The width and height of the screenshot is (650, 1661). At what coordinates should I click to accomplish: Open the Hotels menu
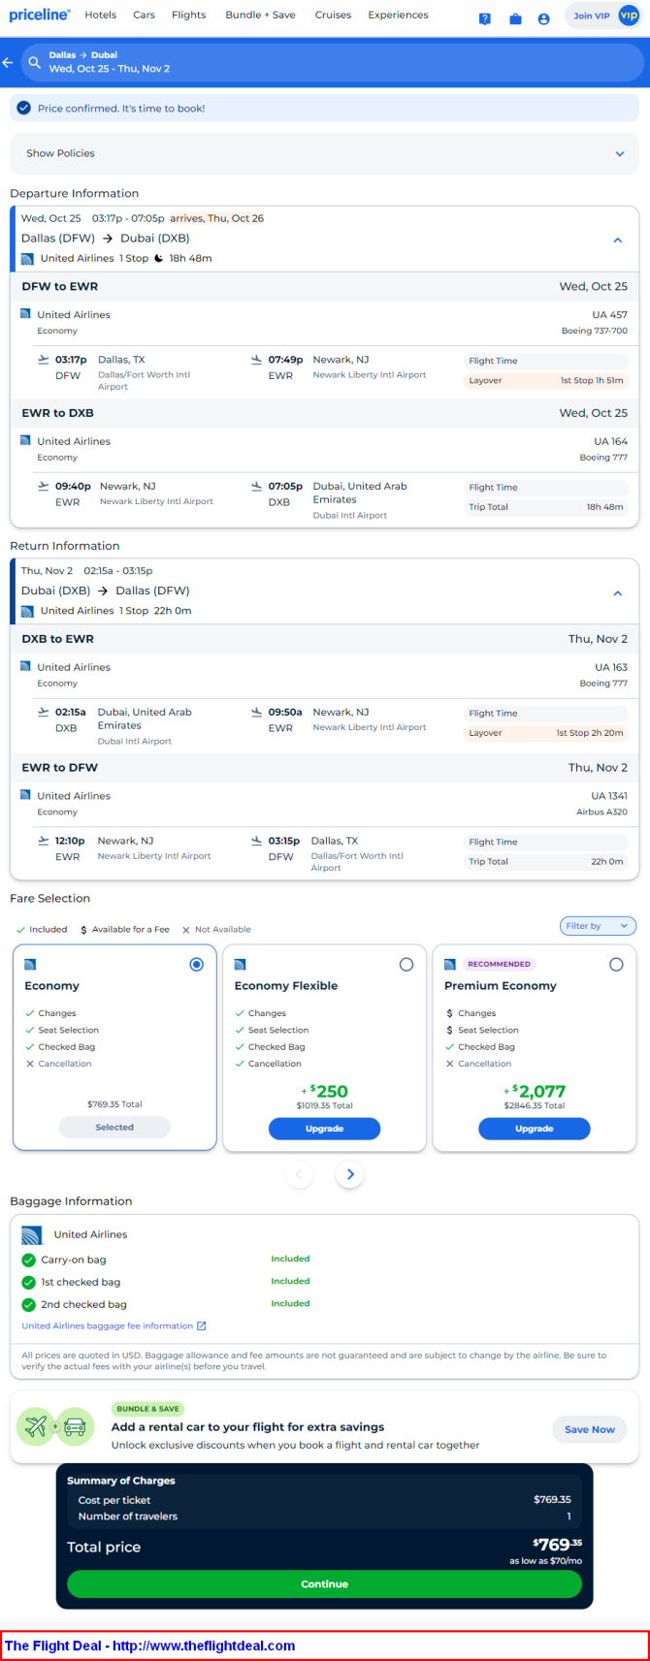coord(101,15)
